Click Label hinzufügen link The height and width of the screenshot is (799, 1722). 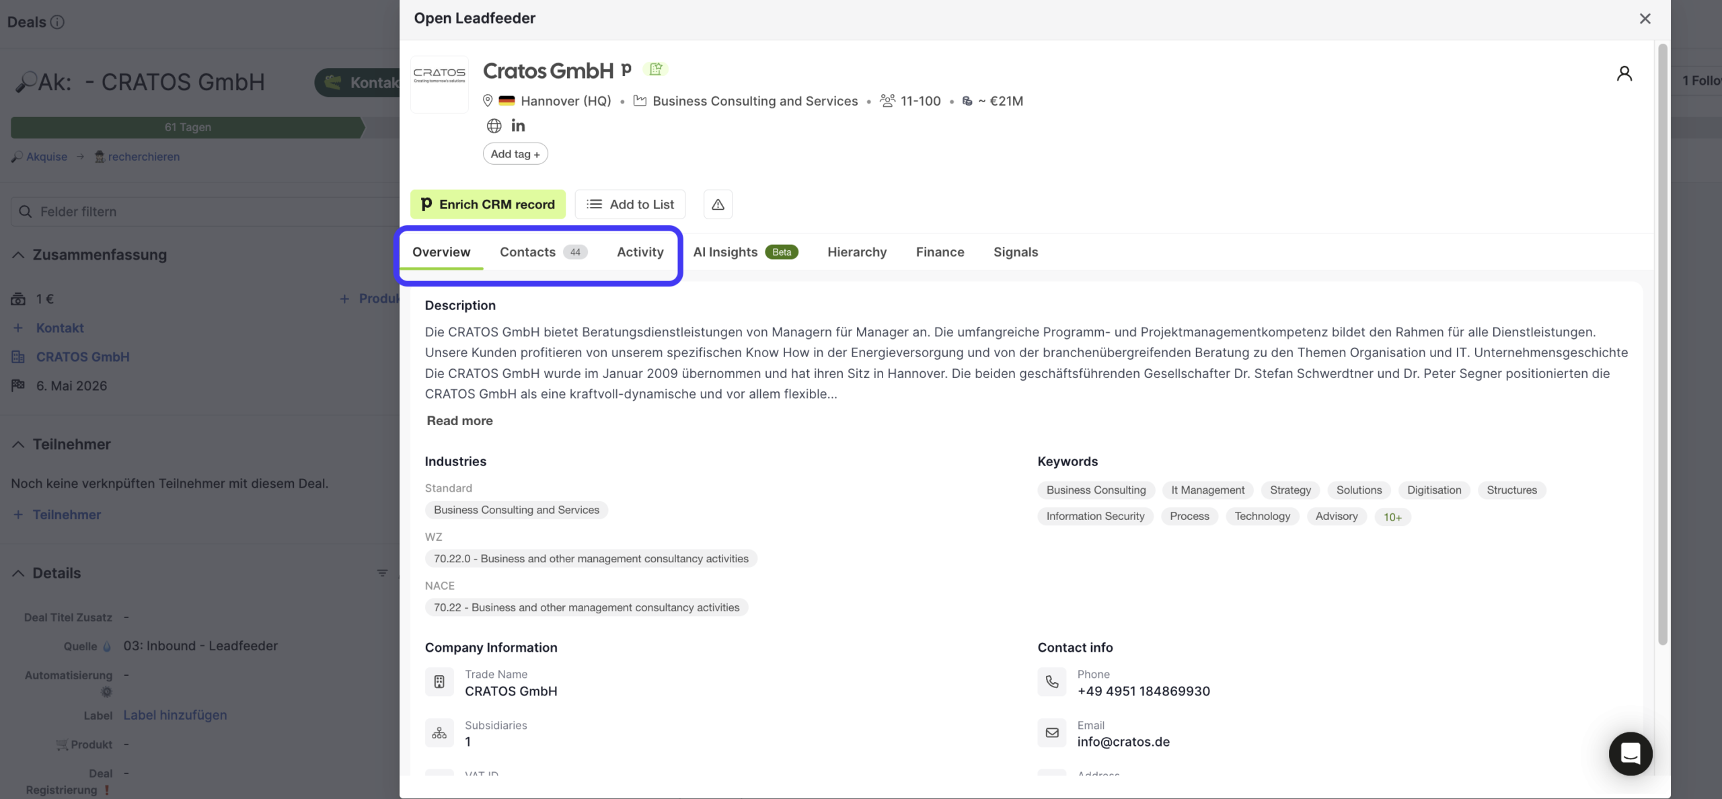175,715
